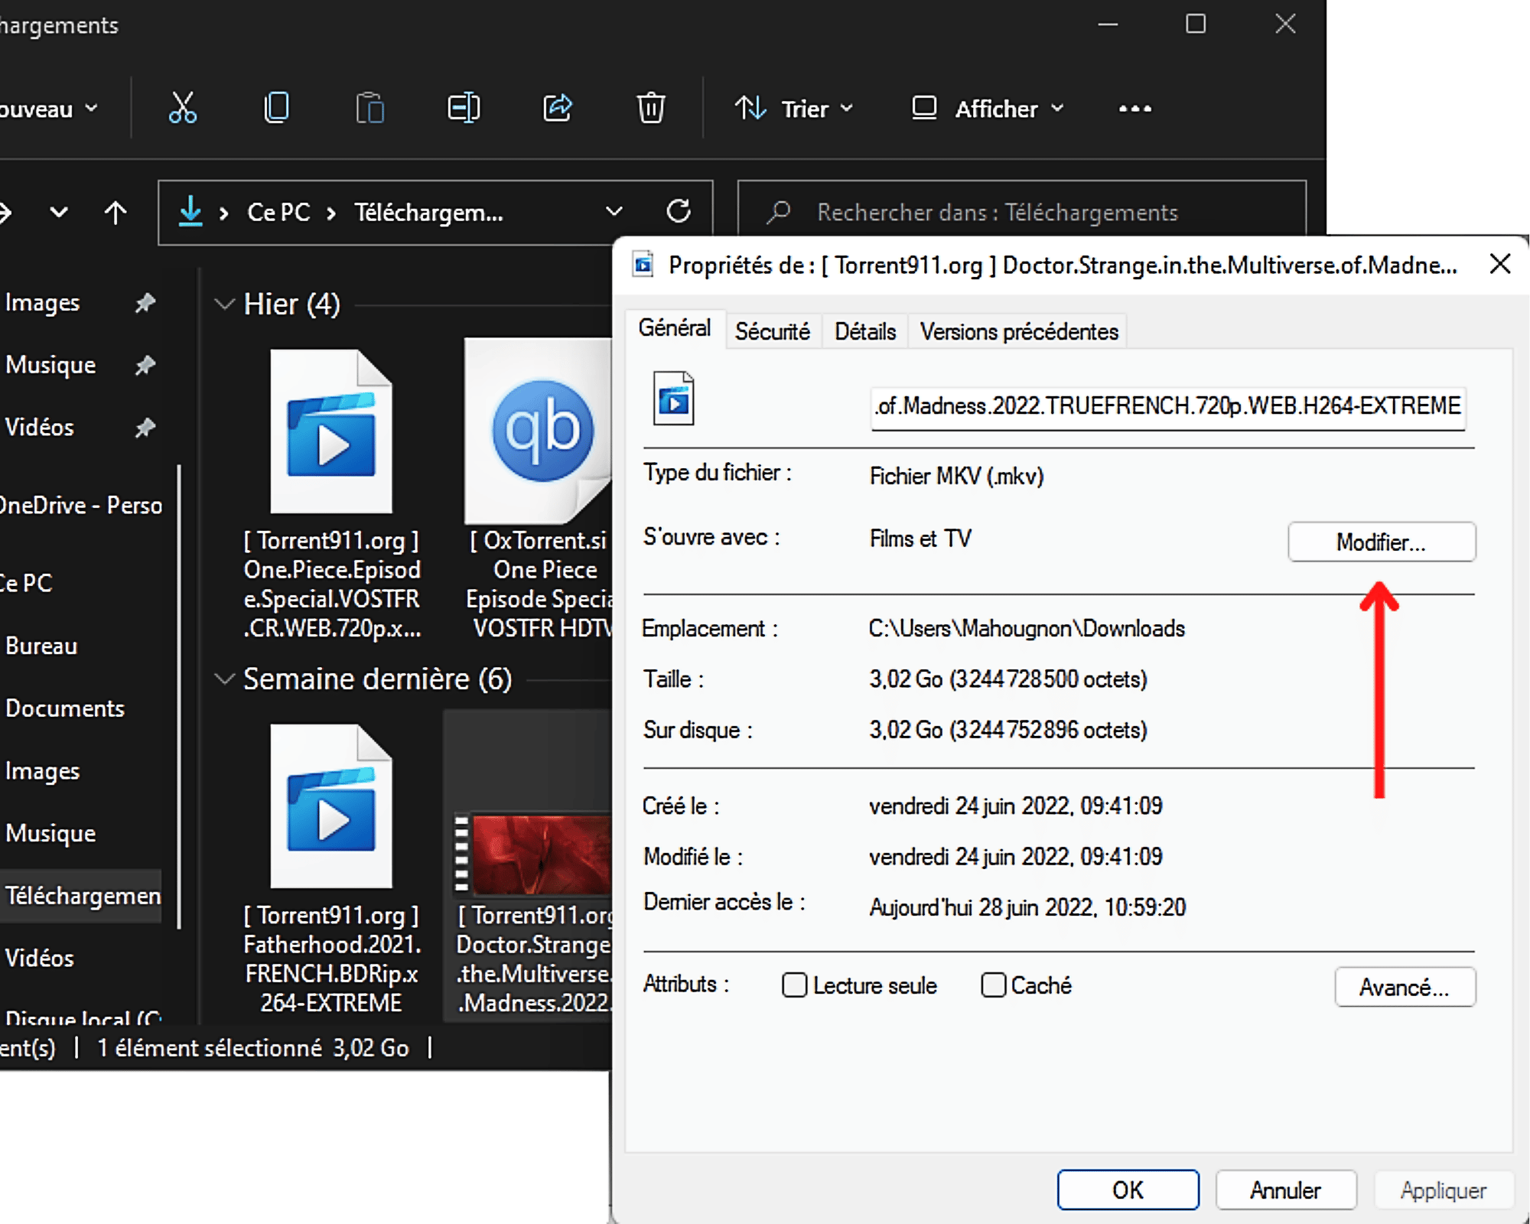Screen dimensions: 1530x1224
Task: Unpin Musique from quick access
Action: pos(145,365)
